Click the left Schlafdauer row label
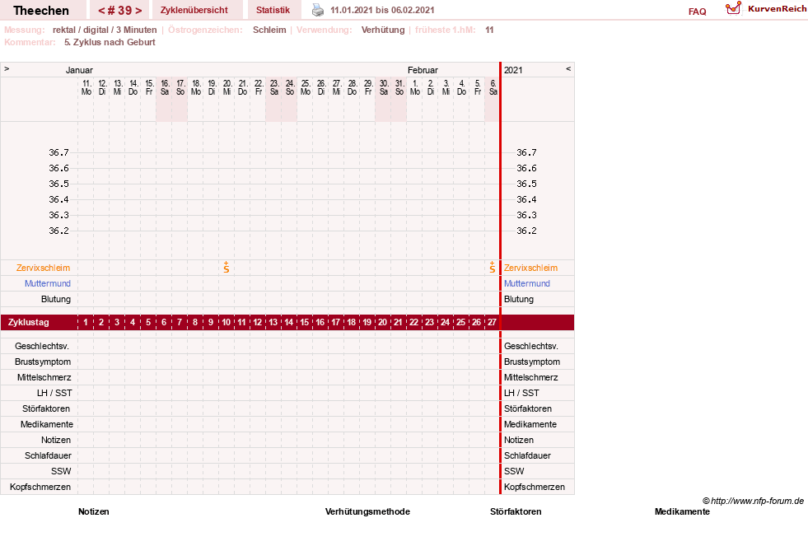 [48, 455]
